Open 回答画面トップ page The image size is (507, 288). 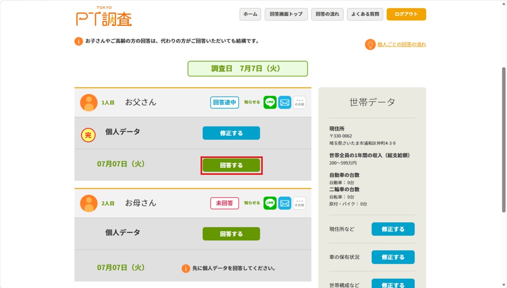(286, 14)
